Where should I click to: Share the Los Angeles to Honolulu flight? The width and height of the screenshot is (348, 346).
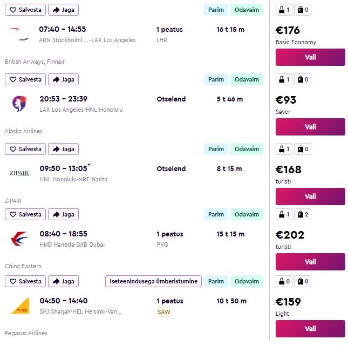pos(63,79)
